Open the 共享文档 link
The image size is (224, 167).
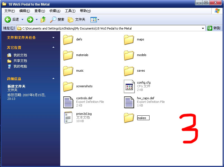pos(20,61)
